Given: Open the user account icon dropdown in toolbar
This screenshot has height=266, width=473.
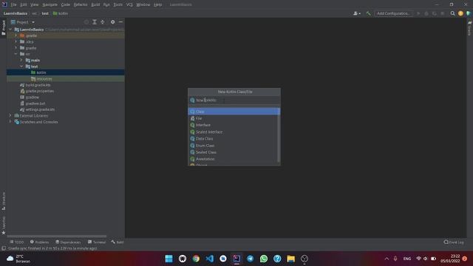Looking at the screenshot, I should tap(356, 13).
